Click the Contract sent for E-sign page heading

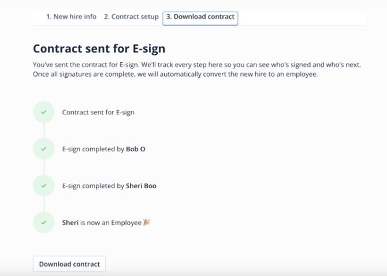[x=99, y=49]
